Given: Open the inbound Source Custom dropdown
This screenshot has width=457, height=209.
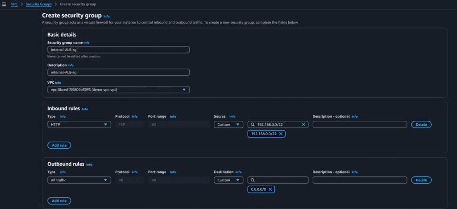Looking at the screenshot, I should [x=228, y=125].
